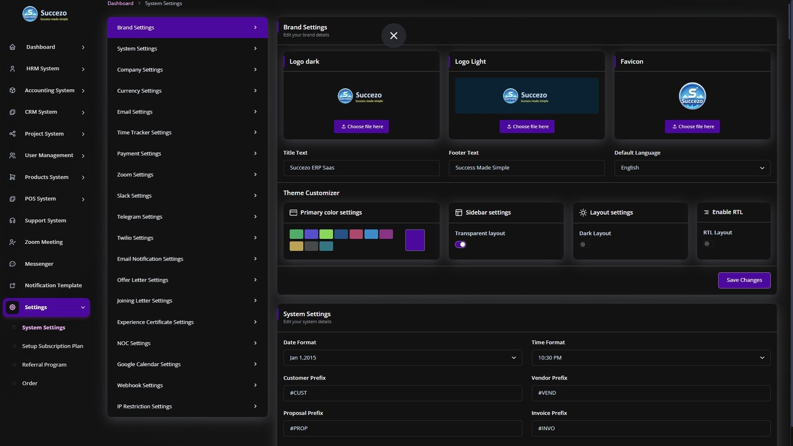
Task: Click Save Changes button
Action: tap(744, 280)
